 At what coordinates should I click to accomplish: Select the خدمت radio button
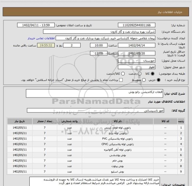tap(140, 74)
